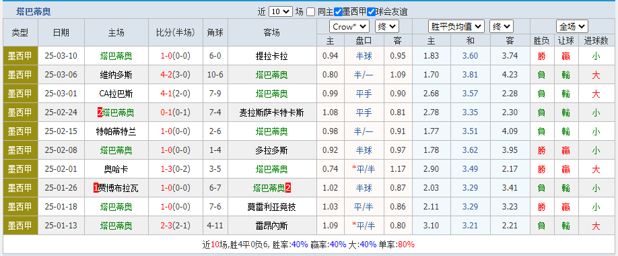Click the date 25-02-15

(61, 132)
